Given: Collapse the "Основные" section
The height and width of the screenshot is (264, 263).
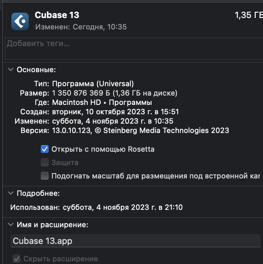Looking at the screenshot, I should click(x=11, y=70).
